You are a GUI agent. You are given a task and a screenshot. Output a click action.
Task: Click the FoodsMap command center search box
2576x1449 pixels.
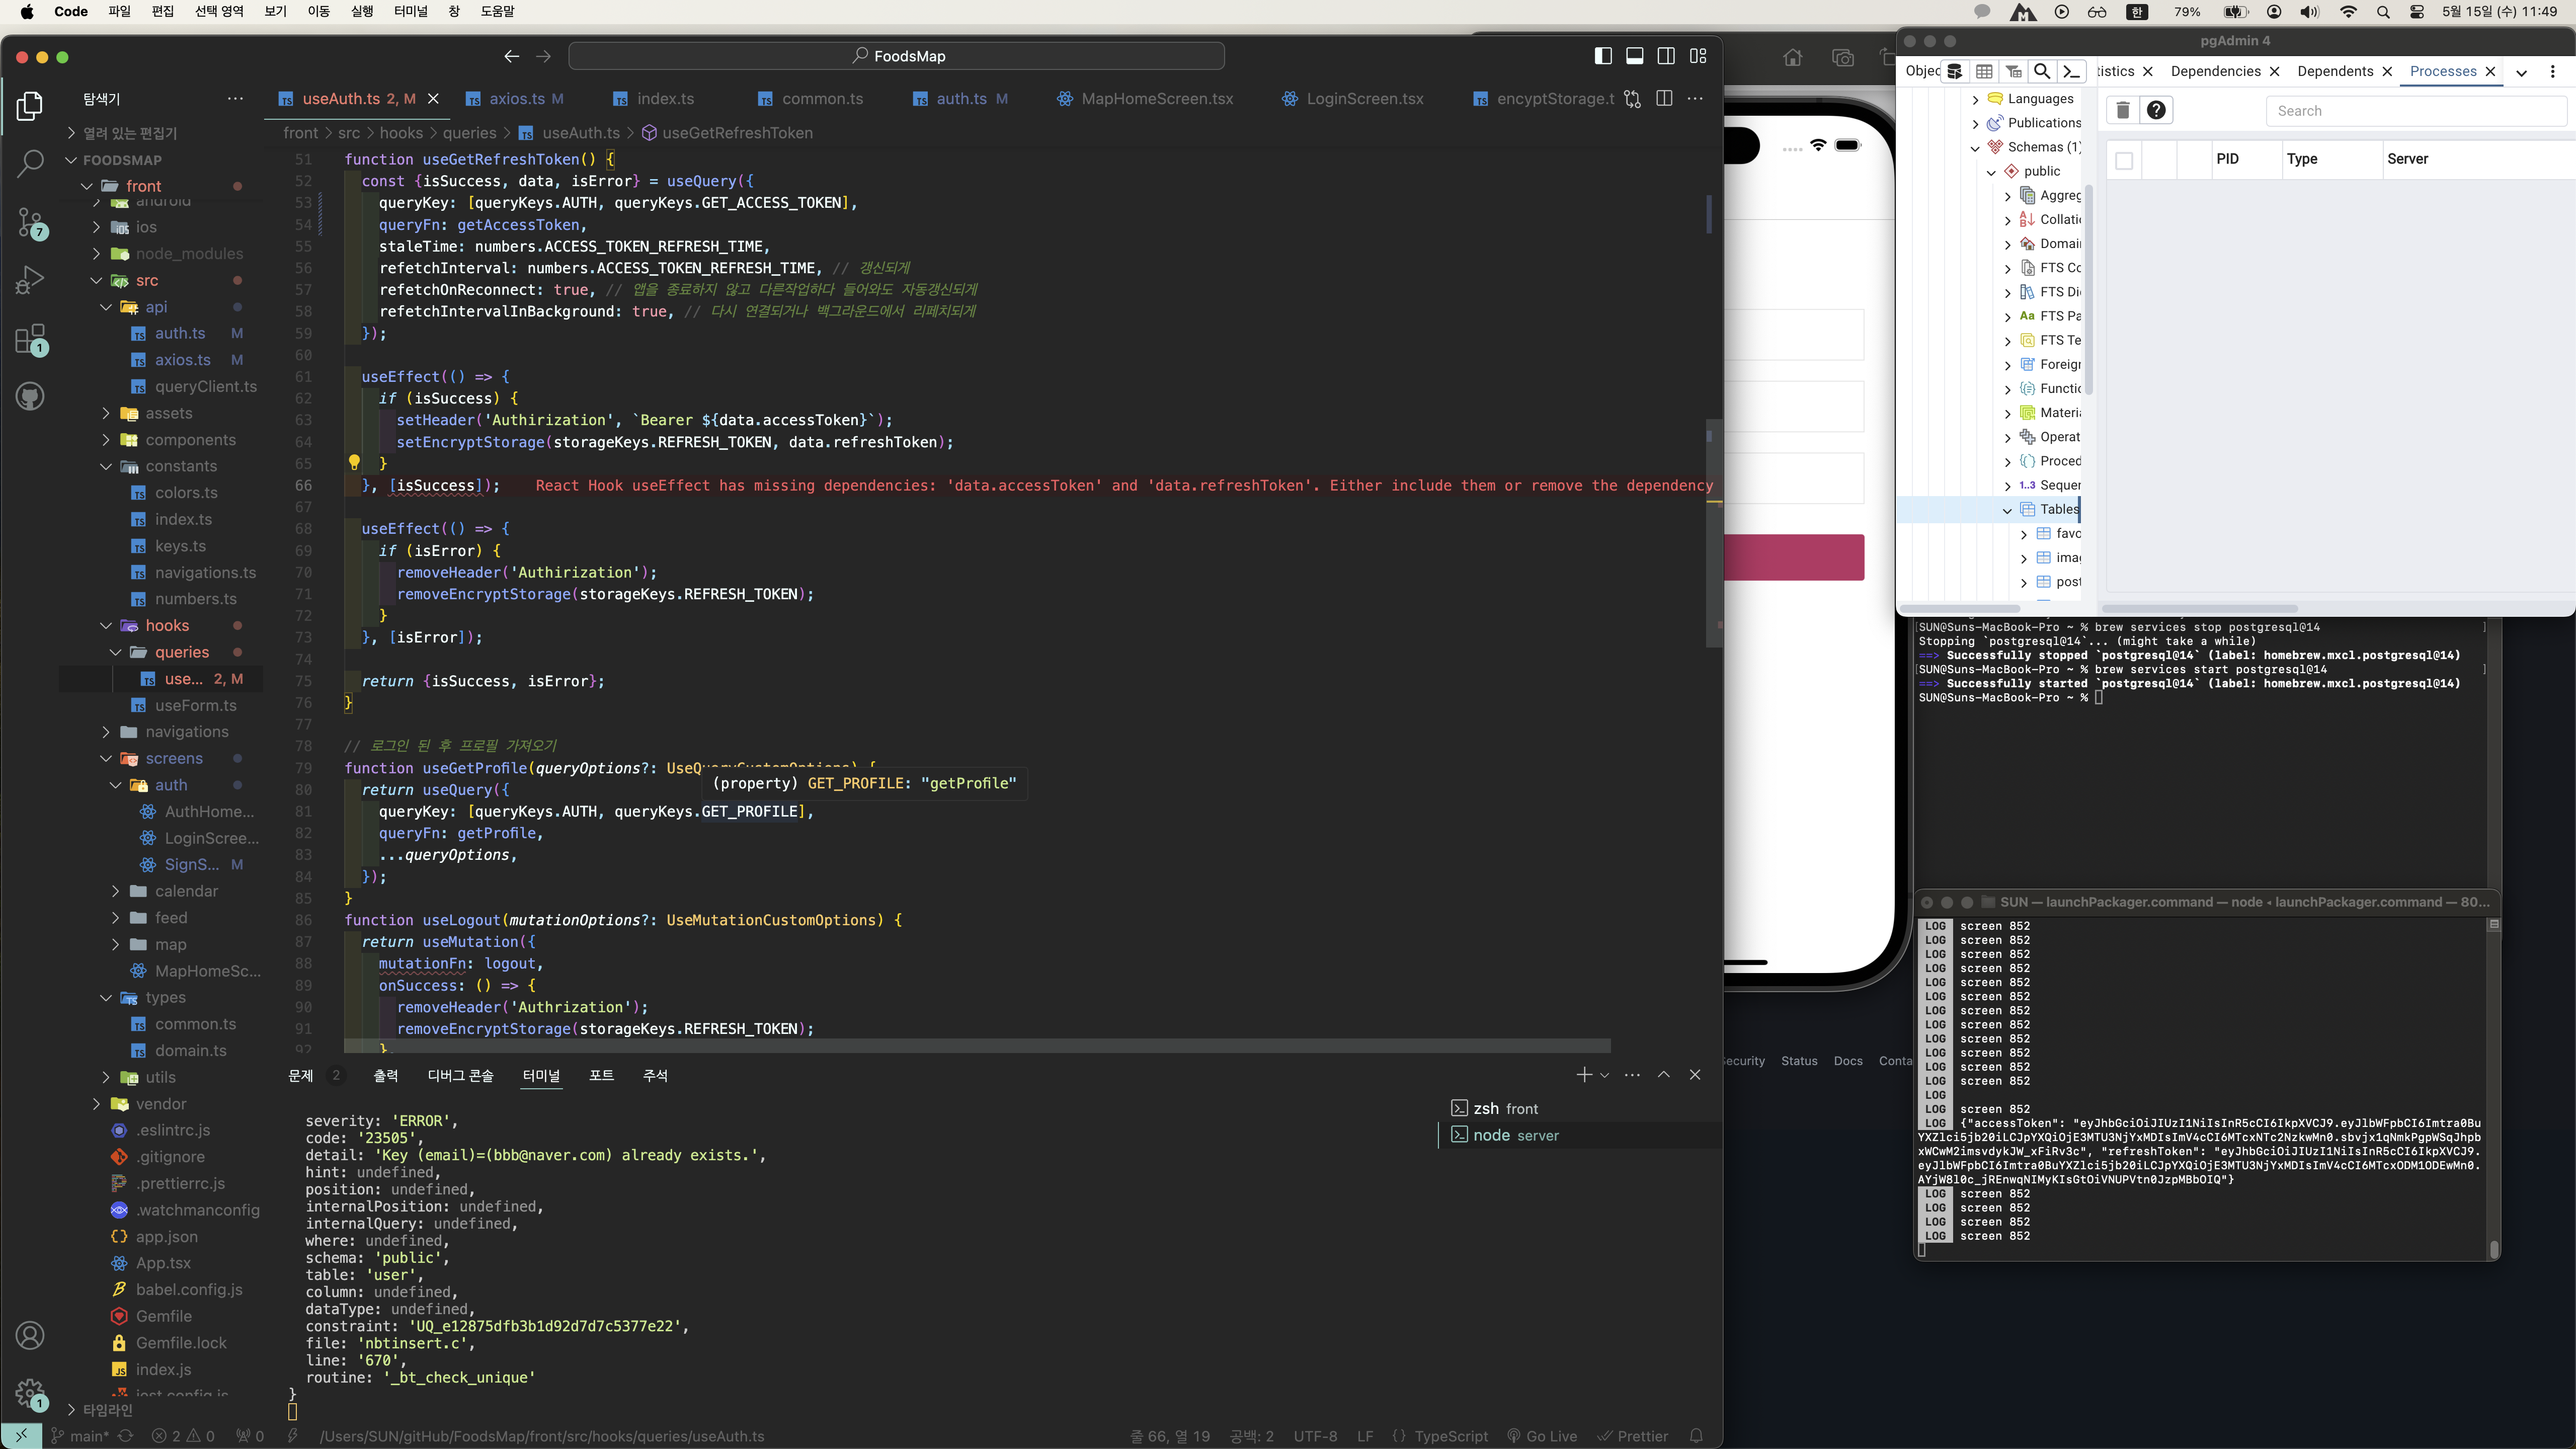(896, 56)
